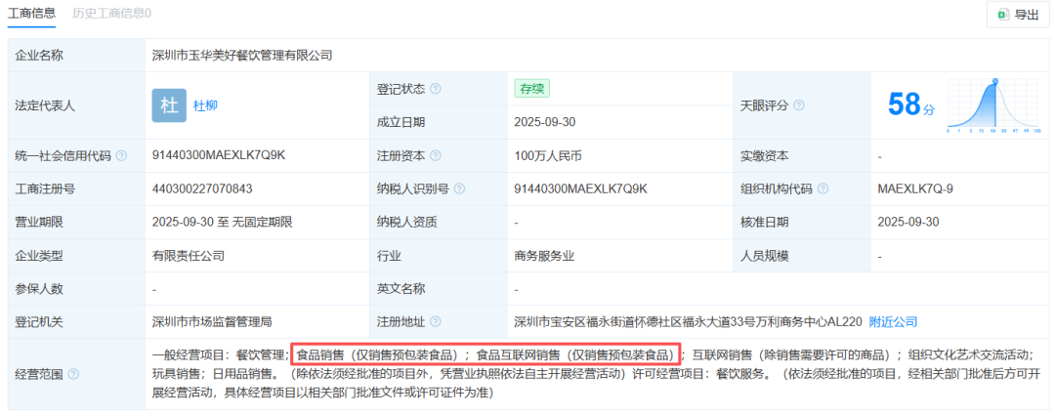
Task: Click establishment date beside 成立日期
Action: (545, 122)
